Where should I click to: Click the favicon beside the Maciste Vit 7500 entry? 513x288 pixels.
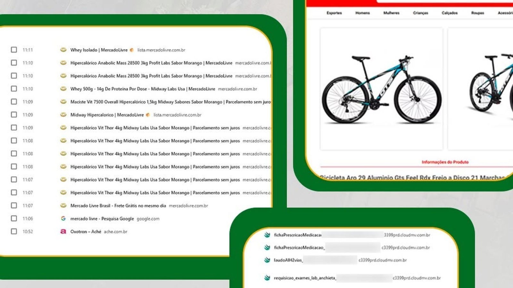(x=63, y=102)
